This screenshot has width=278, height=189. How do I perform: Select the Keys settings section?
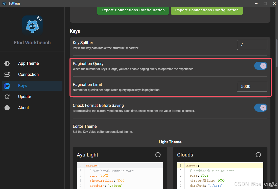point(32,86)
